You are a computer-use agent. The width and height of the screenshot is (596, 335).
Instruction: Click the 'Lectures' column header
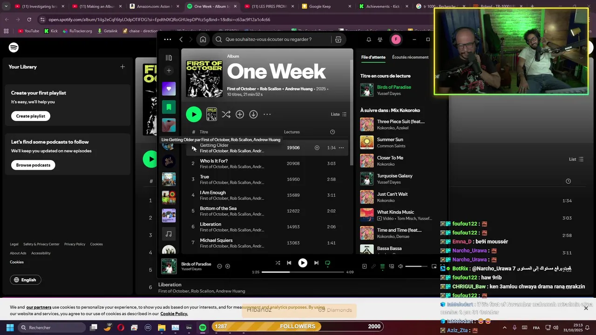click(292, 132)
